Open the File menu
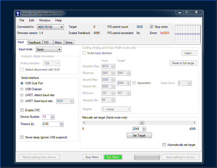 tap(22, 20)
